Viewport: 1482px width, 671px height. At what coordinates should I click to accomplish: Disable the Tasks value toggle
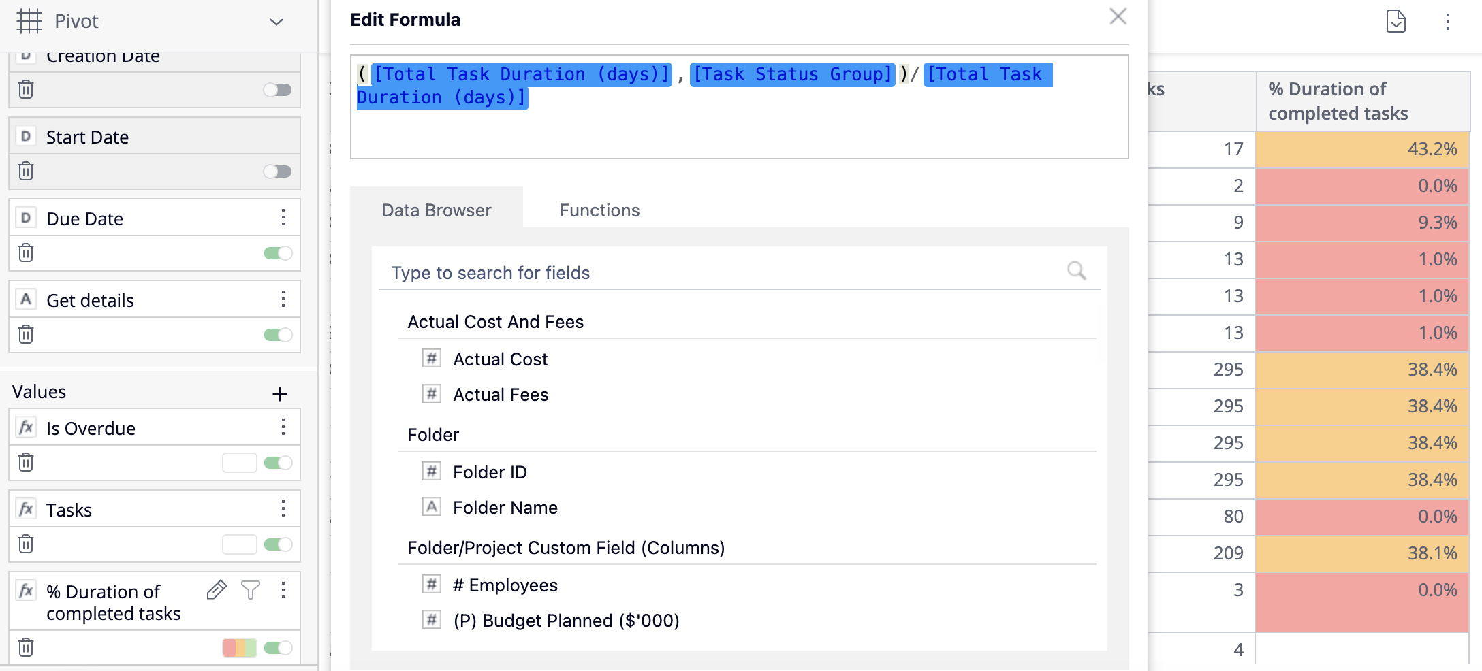click(x=278, y=544)
